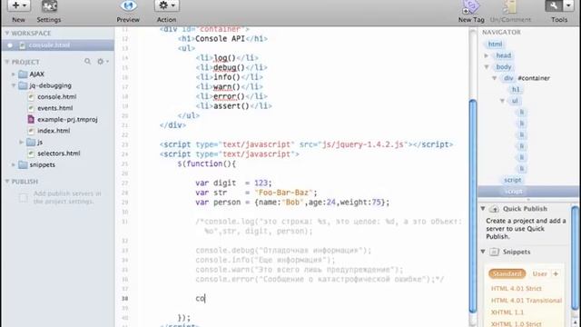
Task: Insert HTML 4.01 Transitional snippet
Action: point(527,301)
